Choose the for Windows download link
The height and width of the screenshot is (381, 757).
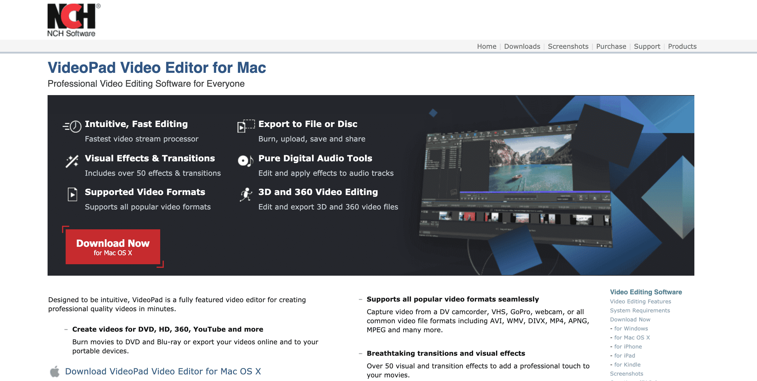click(x=631, y=328)
